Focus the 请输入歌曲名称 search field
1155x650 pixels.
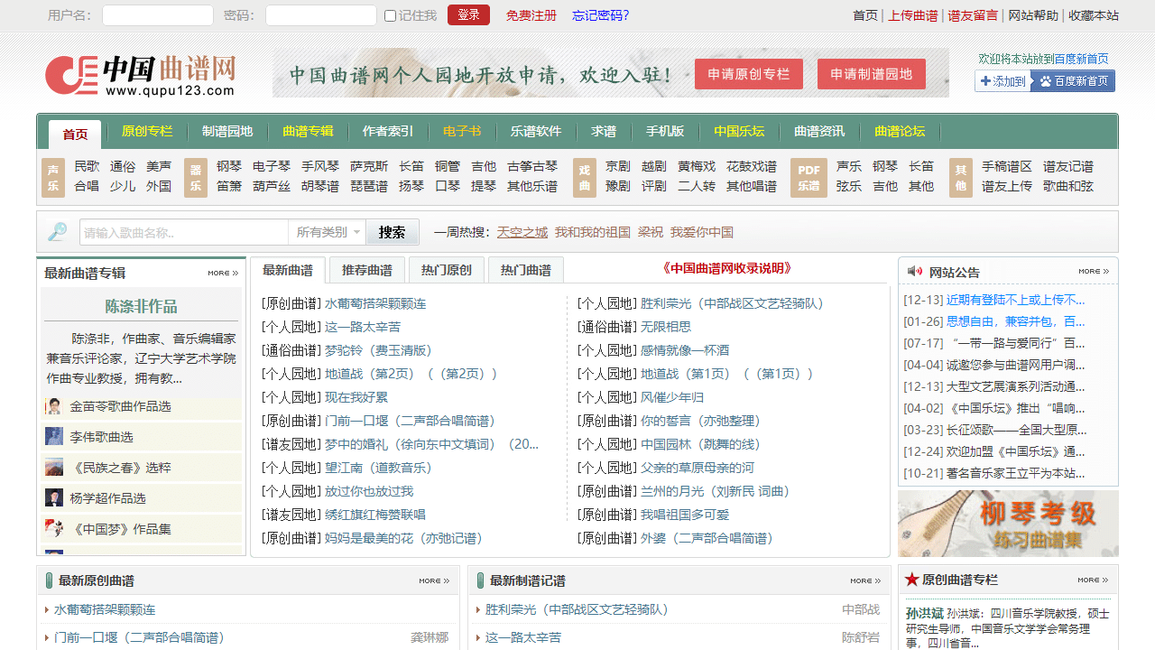pos(184,232)
